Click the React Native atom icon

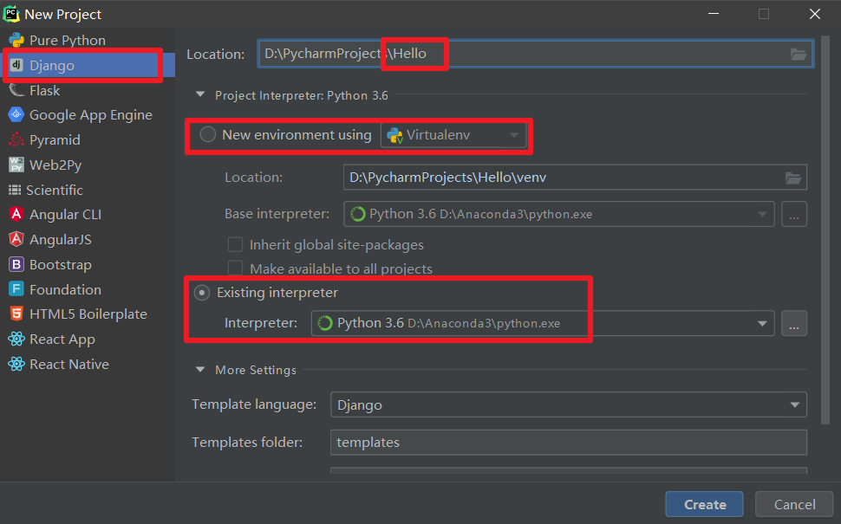tap(16, 364)
